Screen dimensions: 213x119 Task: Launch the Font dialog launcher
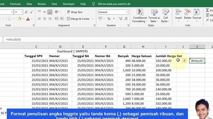[x=34, y=25]
